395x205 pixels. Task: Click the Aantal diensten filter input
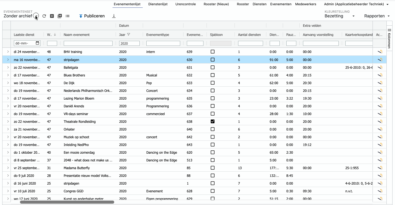pyautogui.click(x=251, y=43)
